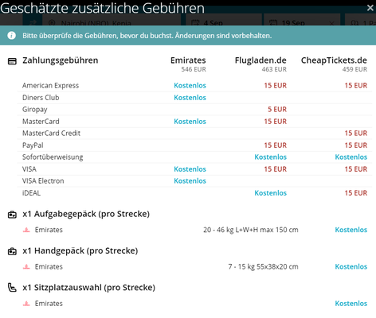The height and width of the screenshot is (318, 376).
Task: Click CheapTickets.de 15 EUR MasterCard Credit fee
Action: (356, 134)
